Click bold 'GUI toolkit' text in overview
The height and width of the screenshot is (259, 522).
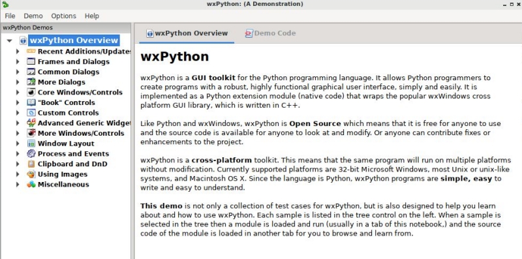[213, 78]
